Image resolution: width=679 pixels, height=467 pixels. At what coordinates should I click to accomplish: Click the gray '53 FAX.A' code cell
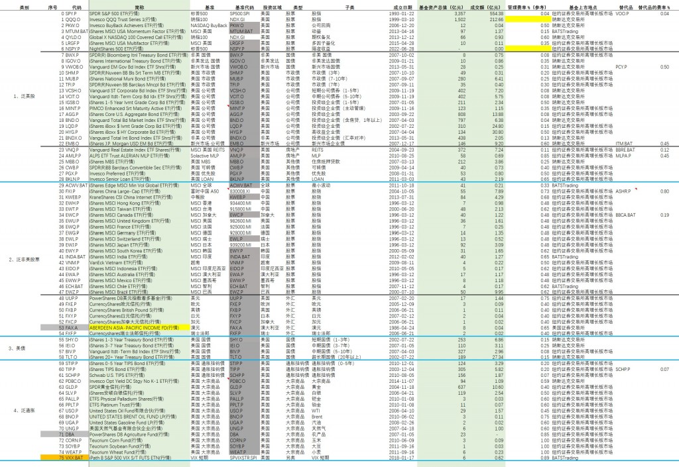[64, 328]
